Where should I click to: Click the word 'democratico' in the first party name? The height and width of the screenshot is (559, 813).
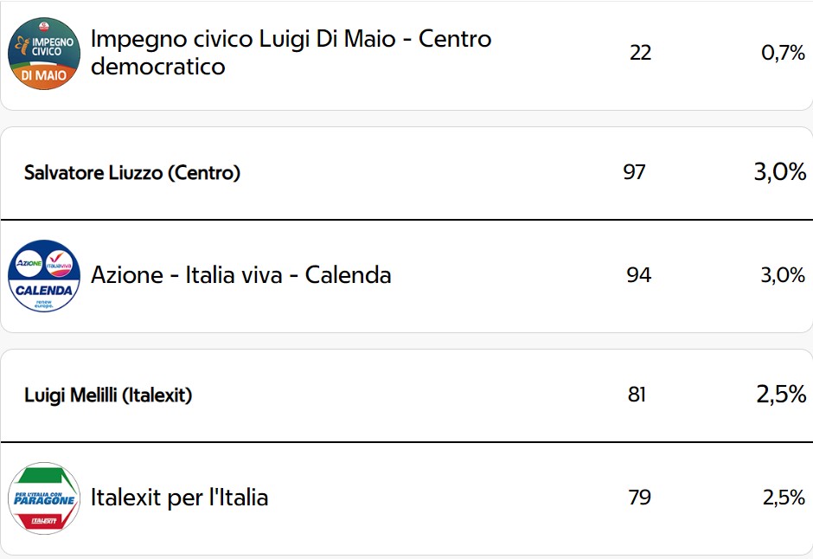[158, 67]
